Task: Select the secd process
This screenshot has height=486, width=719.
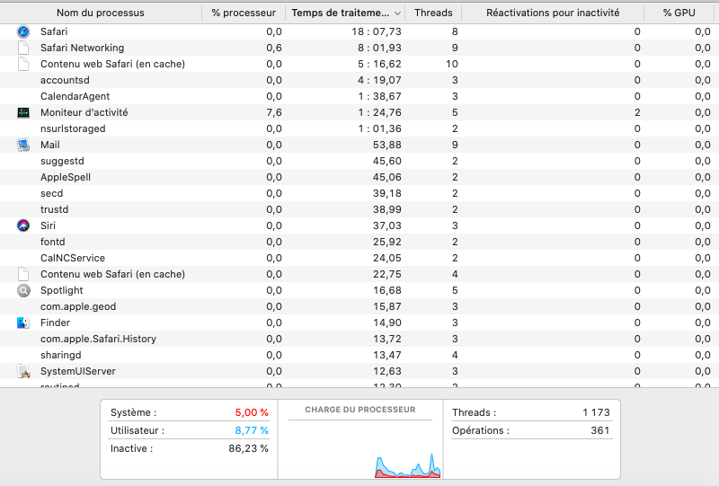Action: (x=52, y=193)
